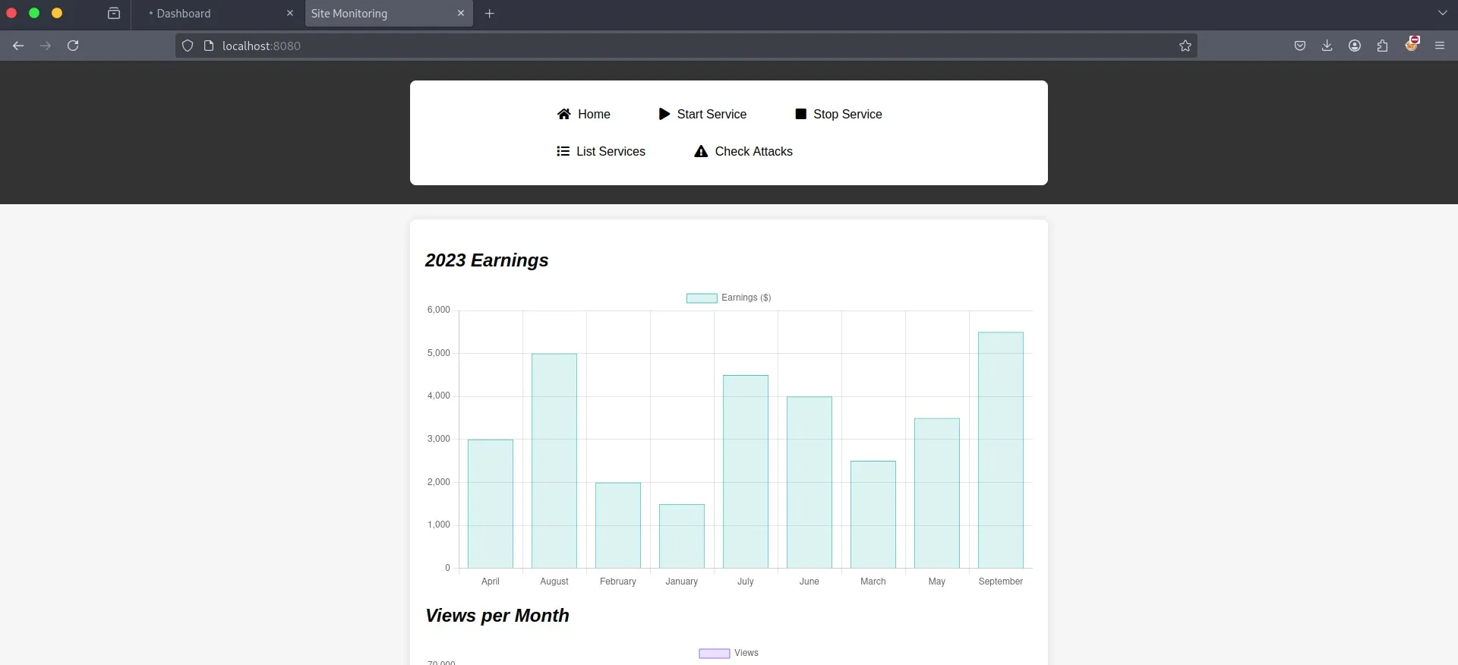The height and width of the screenshot is (665, 1458).
Task: Toggle the Earnings ($) legend swatch
Action: click(702, 298)
